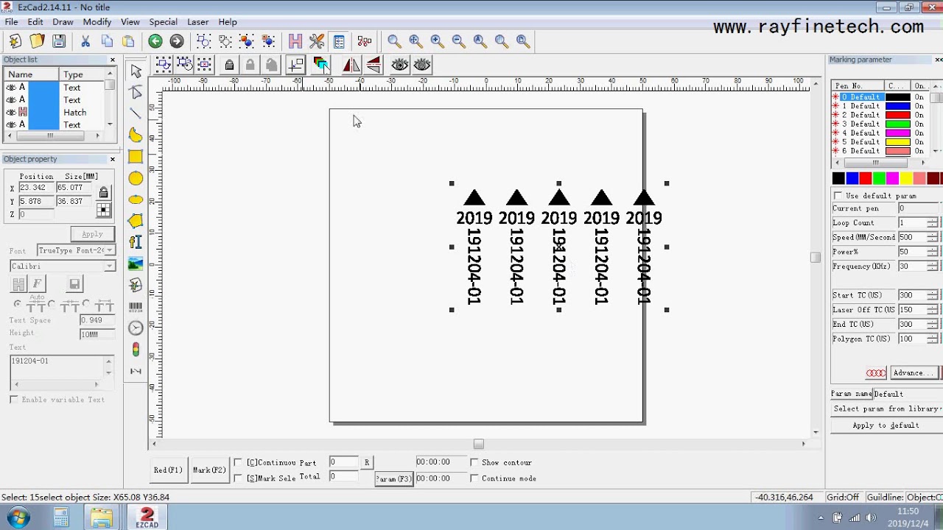The width and height of the screenshot is (943, 530).
Task: Adjust the Polygon TC (US) stepper
Action: (x=932, y=339)
